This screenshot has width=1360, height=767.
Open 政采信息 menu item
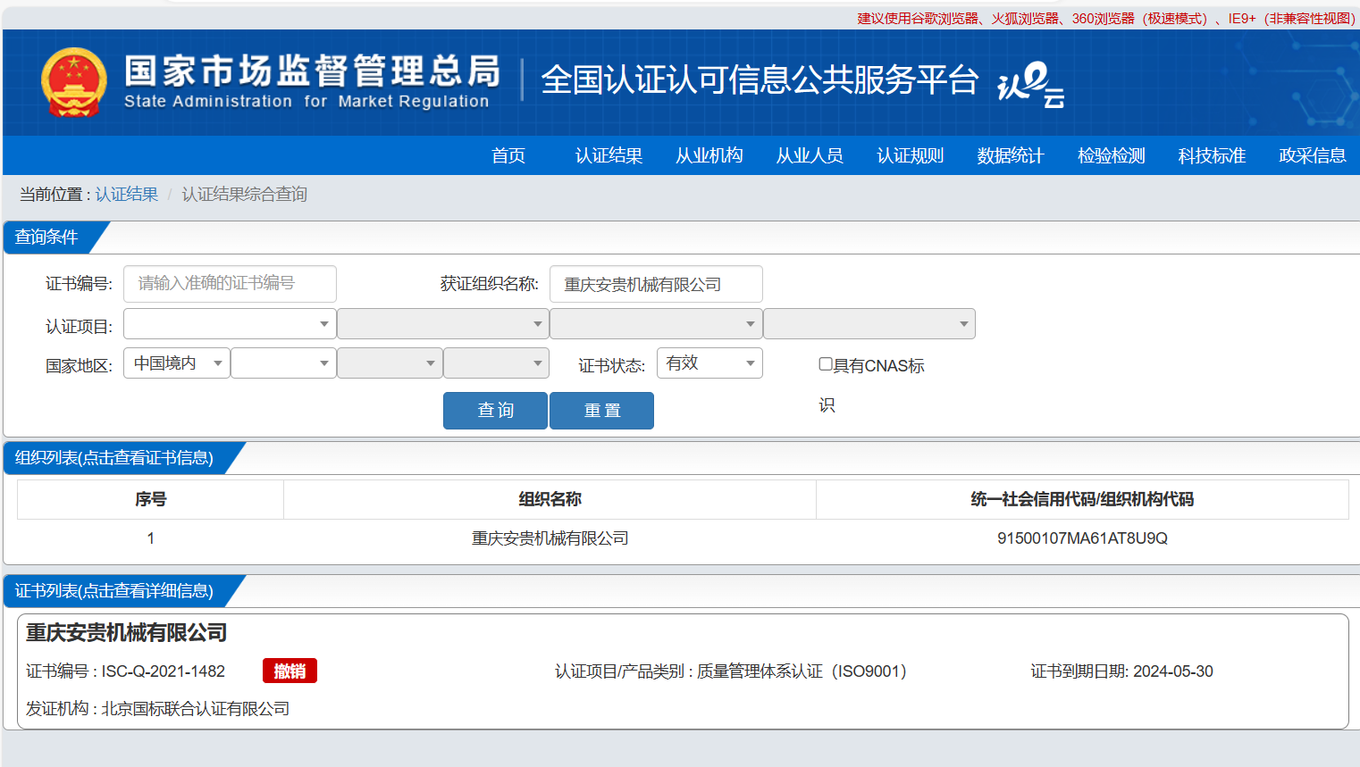coord(1312,155)
